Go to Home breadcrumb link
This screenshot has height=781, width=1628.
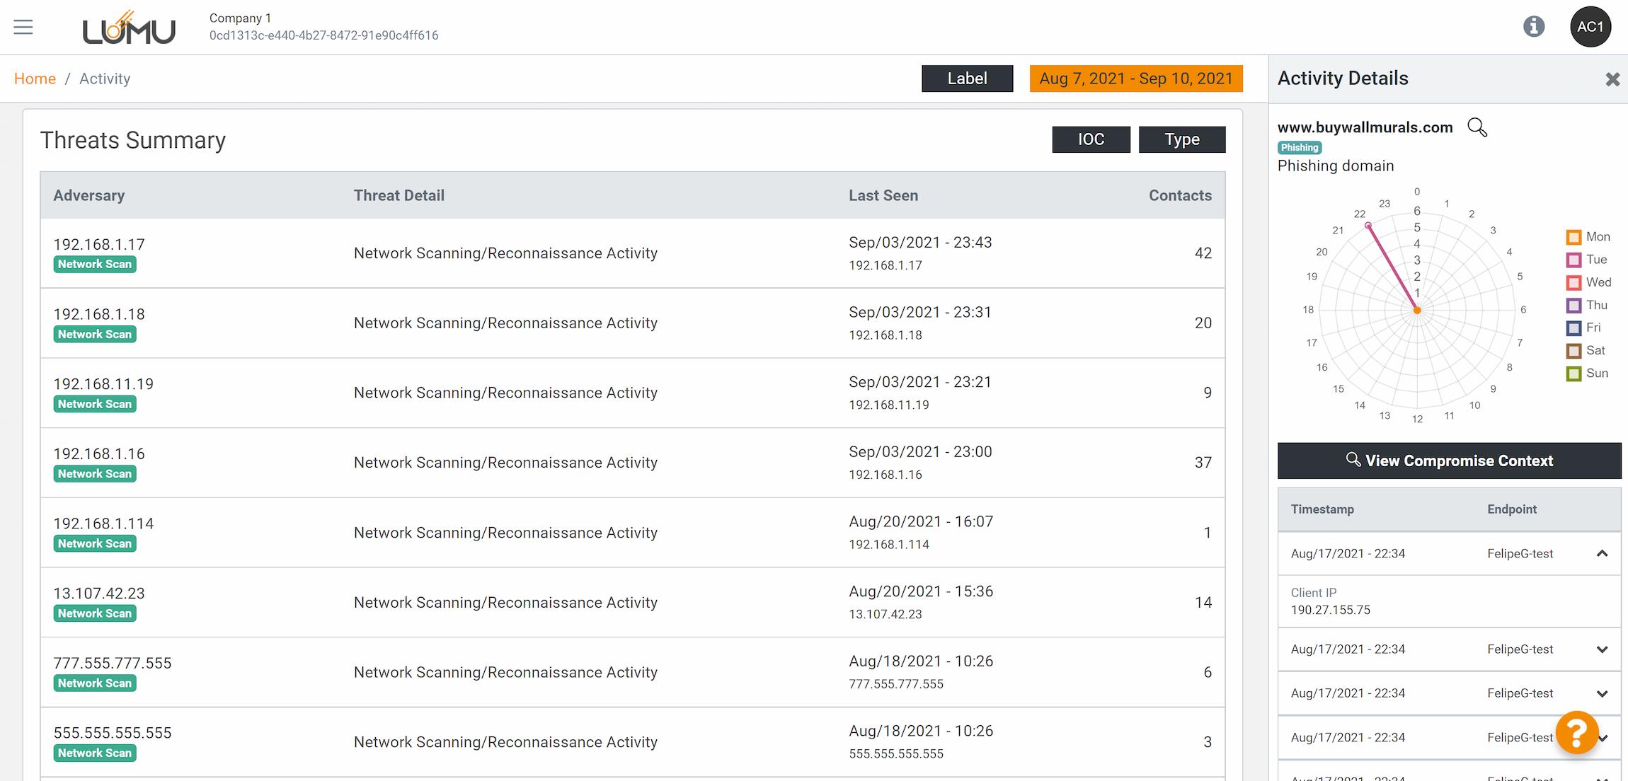(x=35, y=79)
